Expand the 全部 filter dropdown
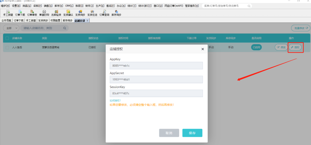Viewport: 311px width, 145px height. click(x=11, y=28)
